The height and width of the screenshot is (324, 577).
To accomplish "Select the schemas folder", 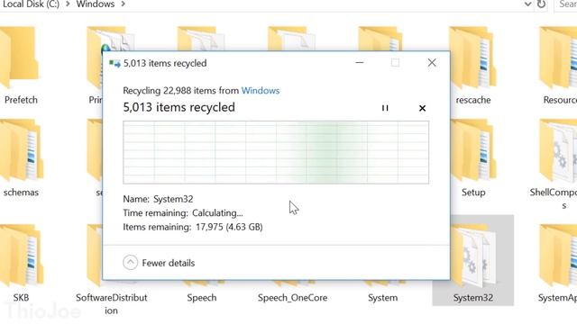I will 21,158.
